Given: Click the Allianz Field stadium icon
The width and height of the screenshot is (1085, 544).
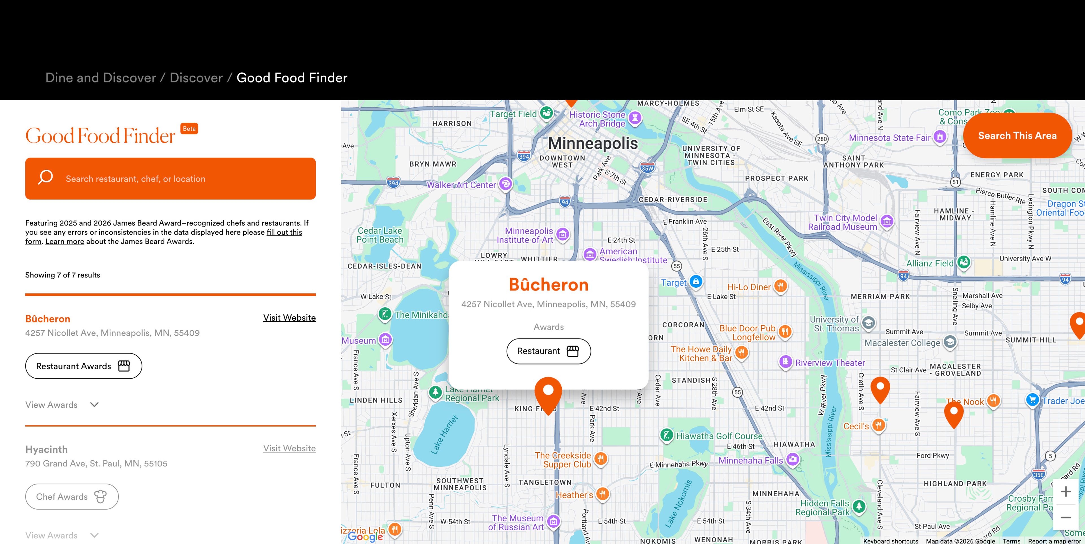Looking at the screenshot, I should 964,262.
